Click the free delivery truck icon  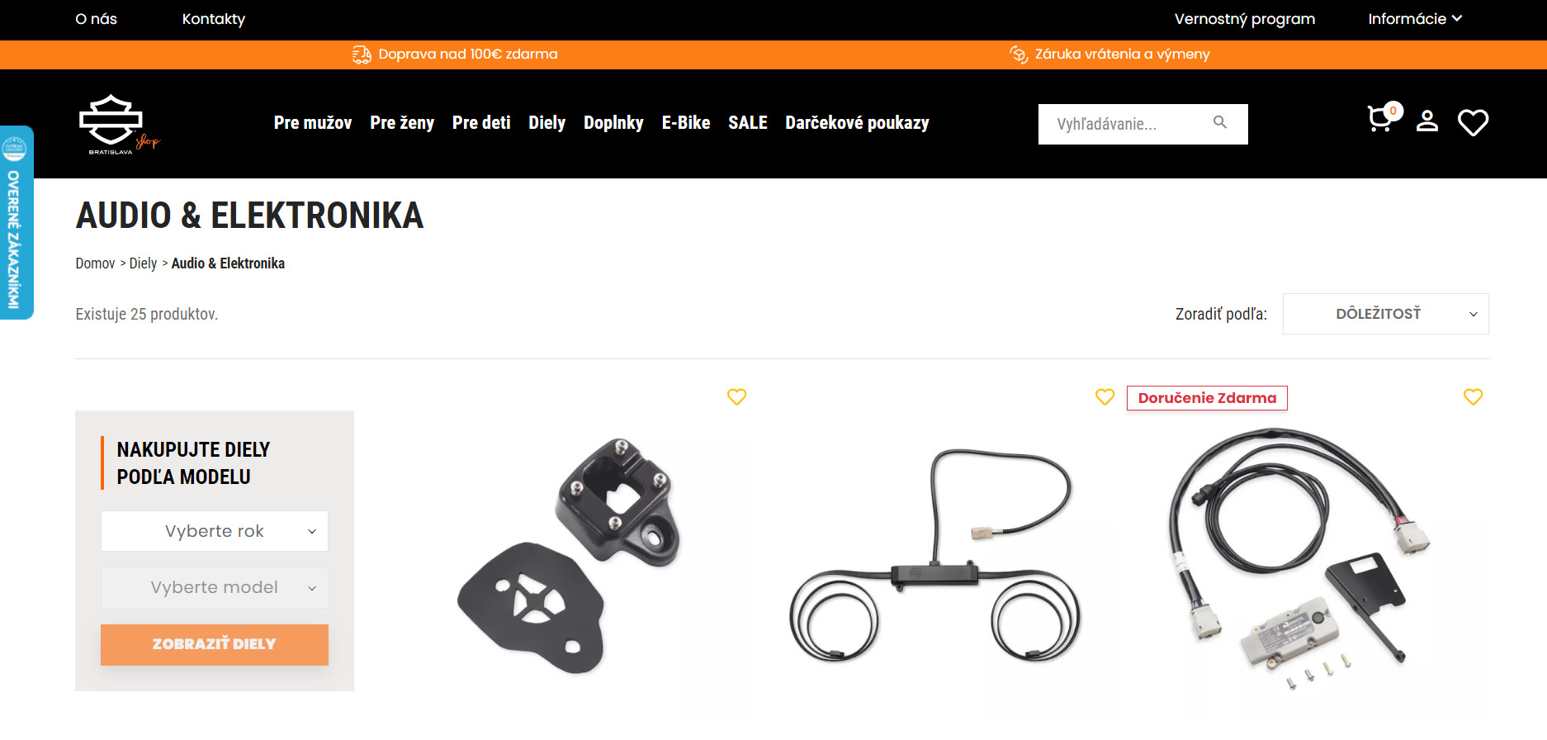coord(362,55)
